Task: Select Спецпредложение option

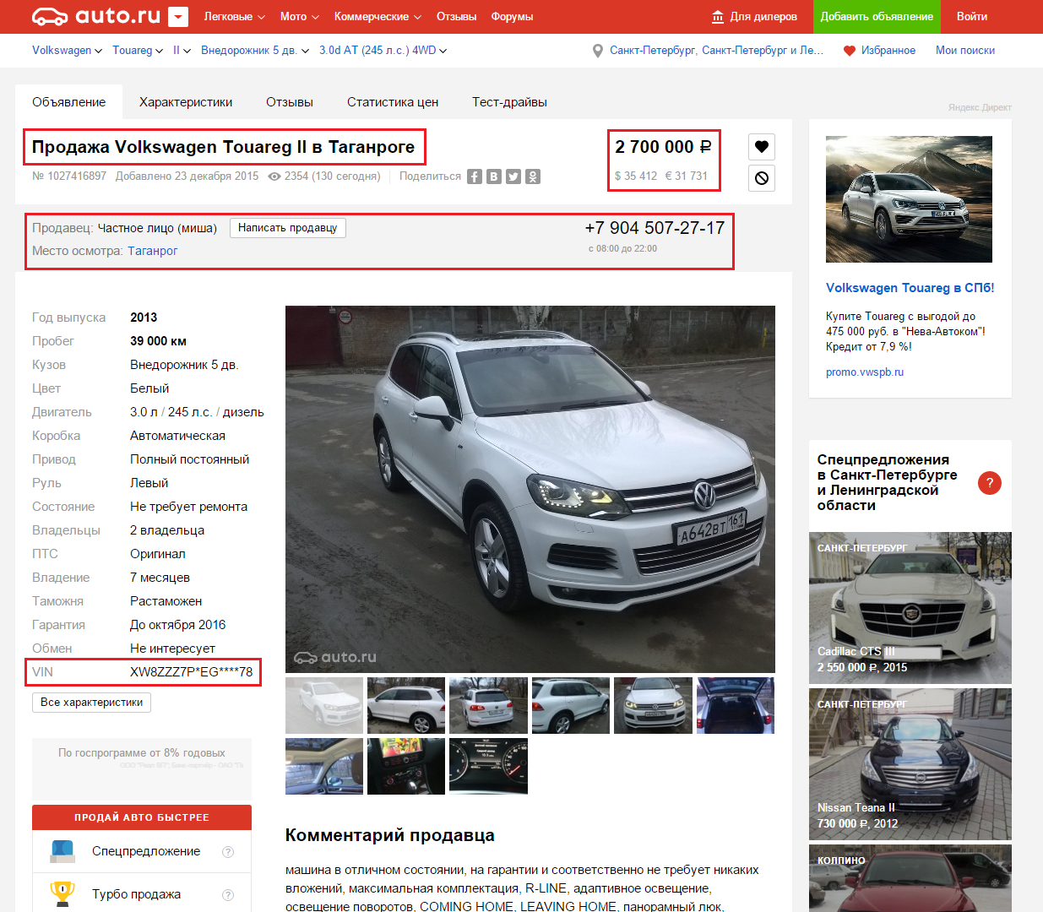Action: (142, 851)
